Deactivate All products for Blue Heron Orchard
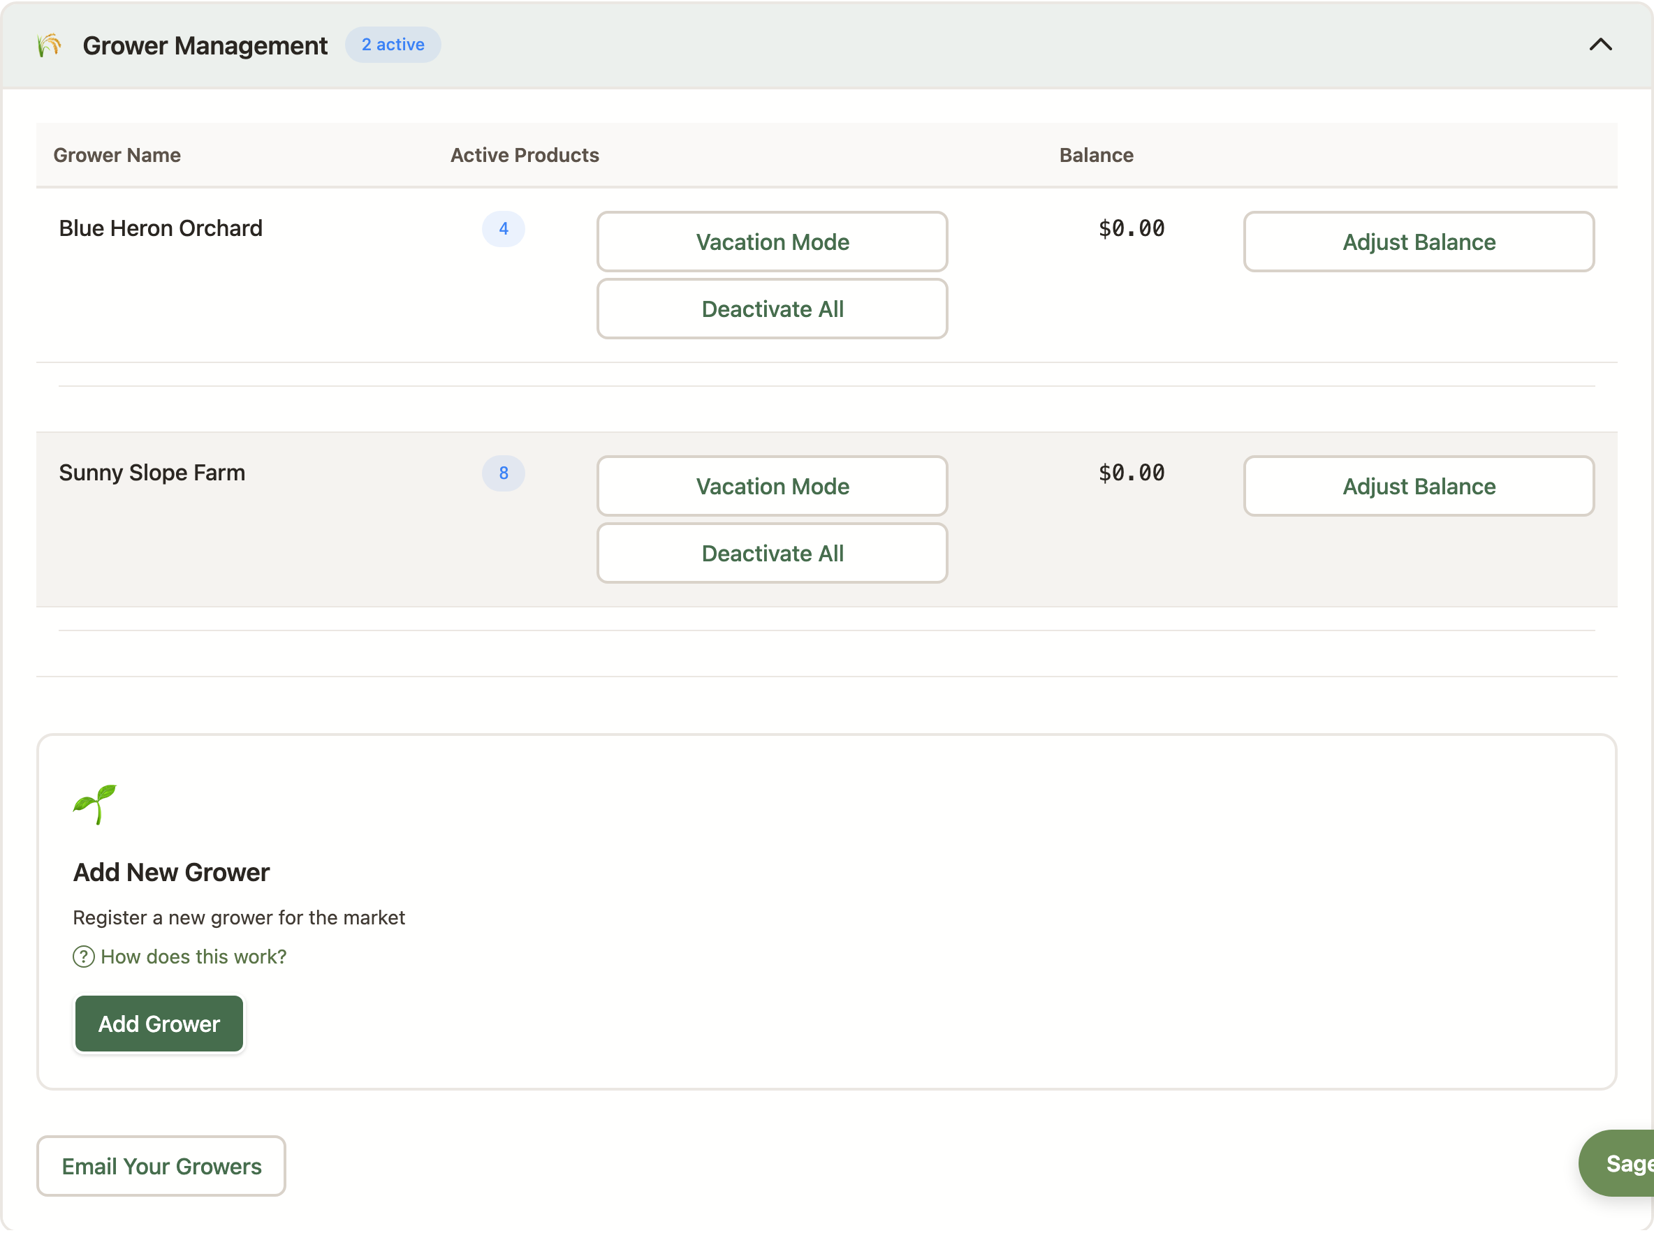The image size is (1654, 1233). point(772,309)
